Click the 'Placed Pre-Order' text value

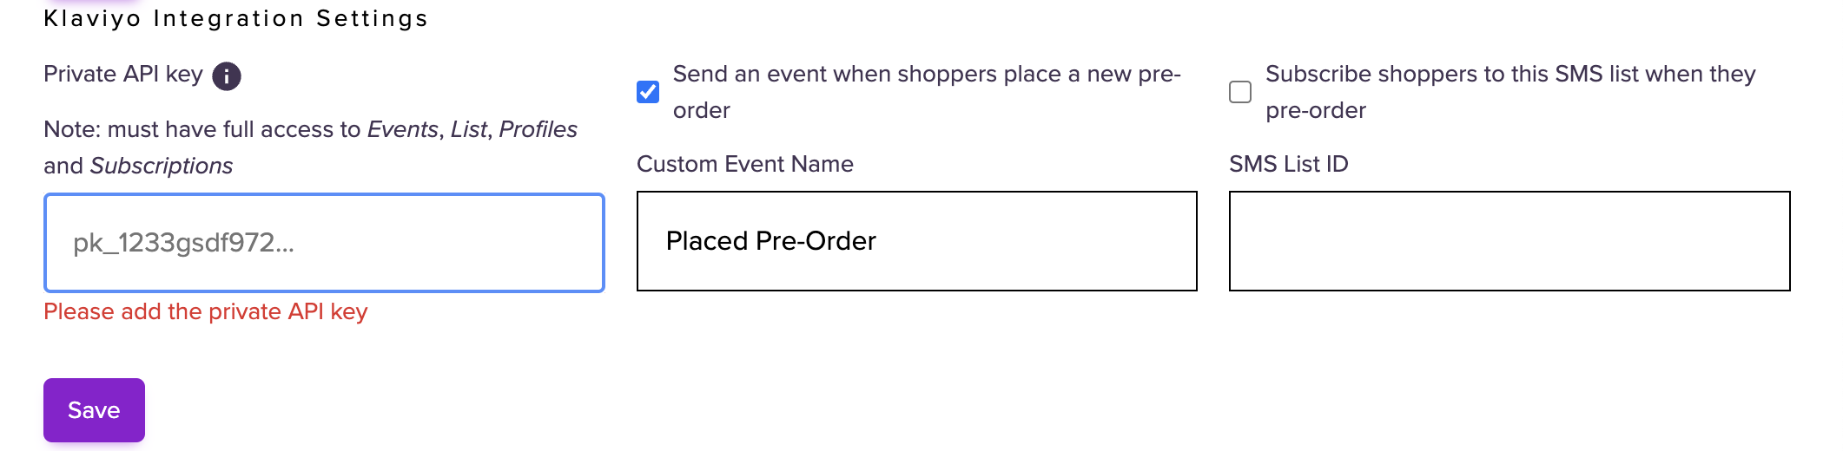click(770, 241)
